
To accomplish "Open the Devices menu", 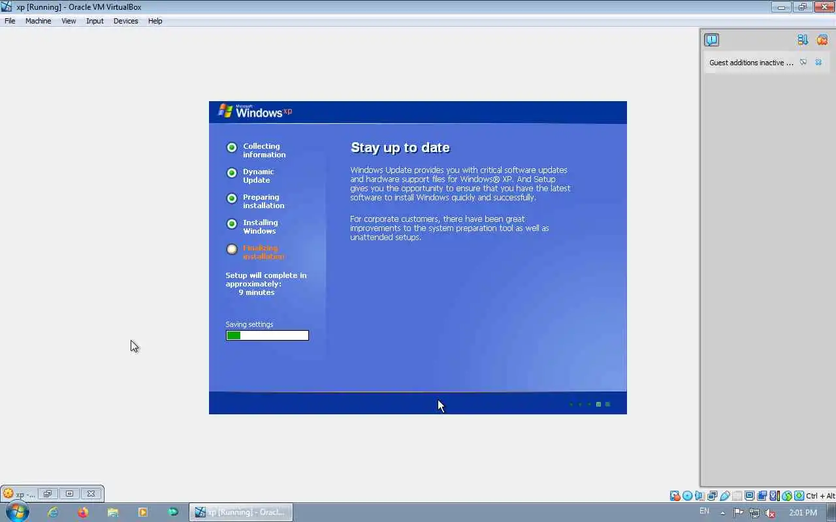I will click(x=125, y=21).
